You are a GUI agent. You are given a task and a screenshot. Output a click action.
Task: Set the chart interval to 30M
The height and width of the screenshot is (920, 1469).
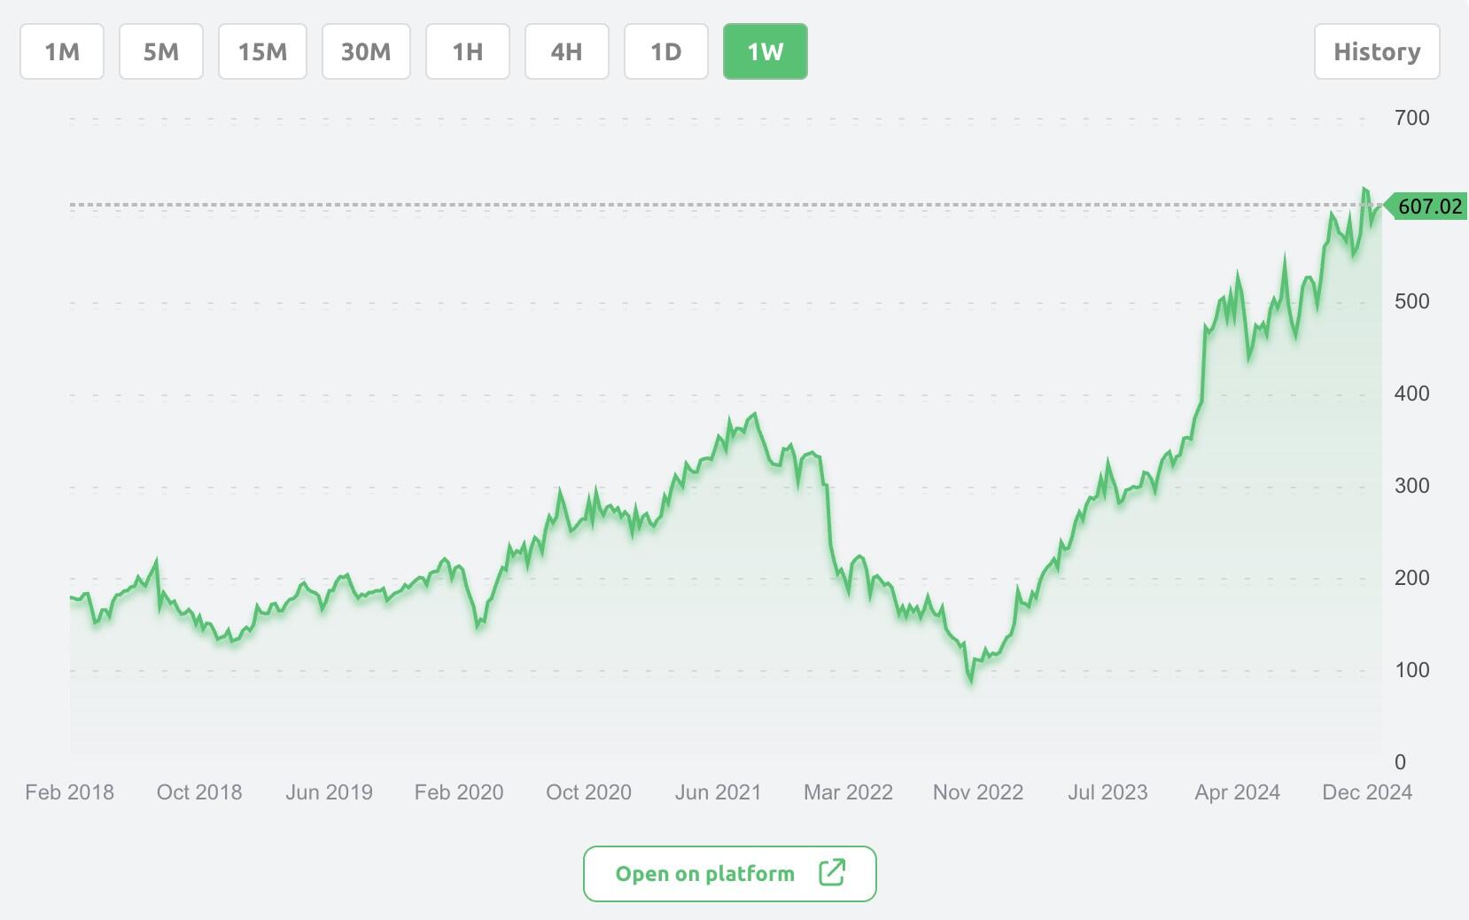[366, 51]
